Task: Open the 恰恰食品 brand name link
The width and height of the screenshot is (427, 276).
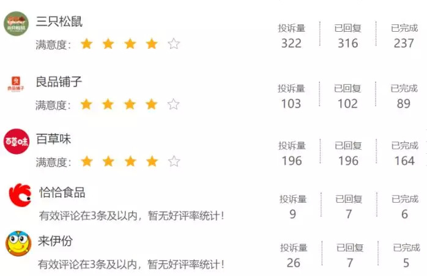Action: coord(62,193)
